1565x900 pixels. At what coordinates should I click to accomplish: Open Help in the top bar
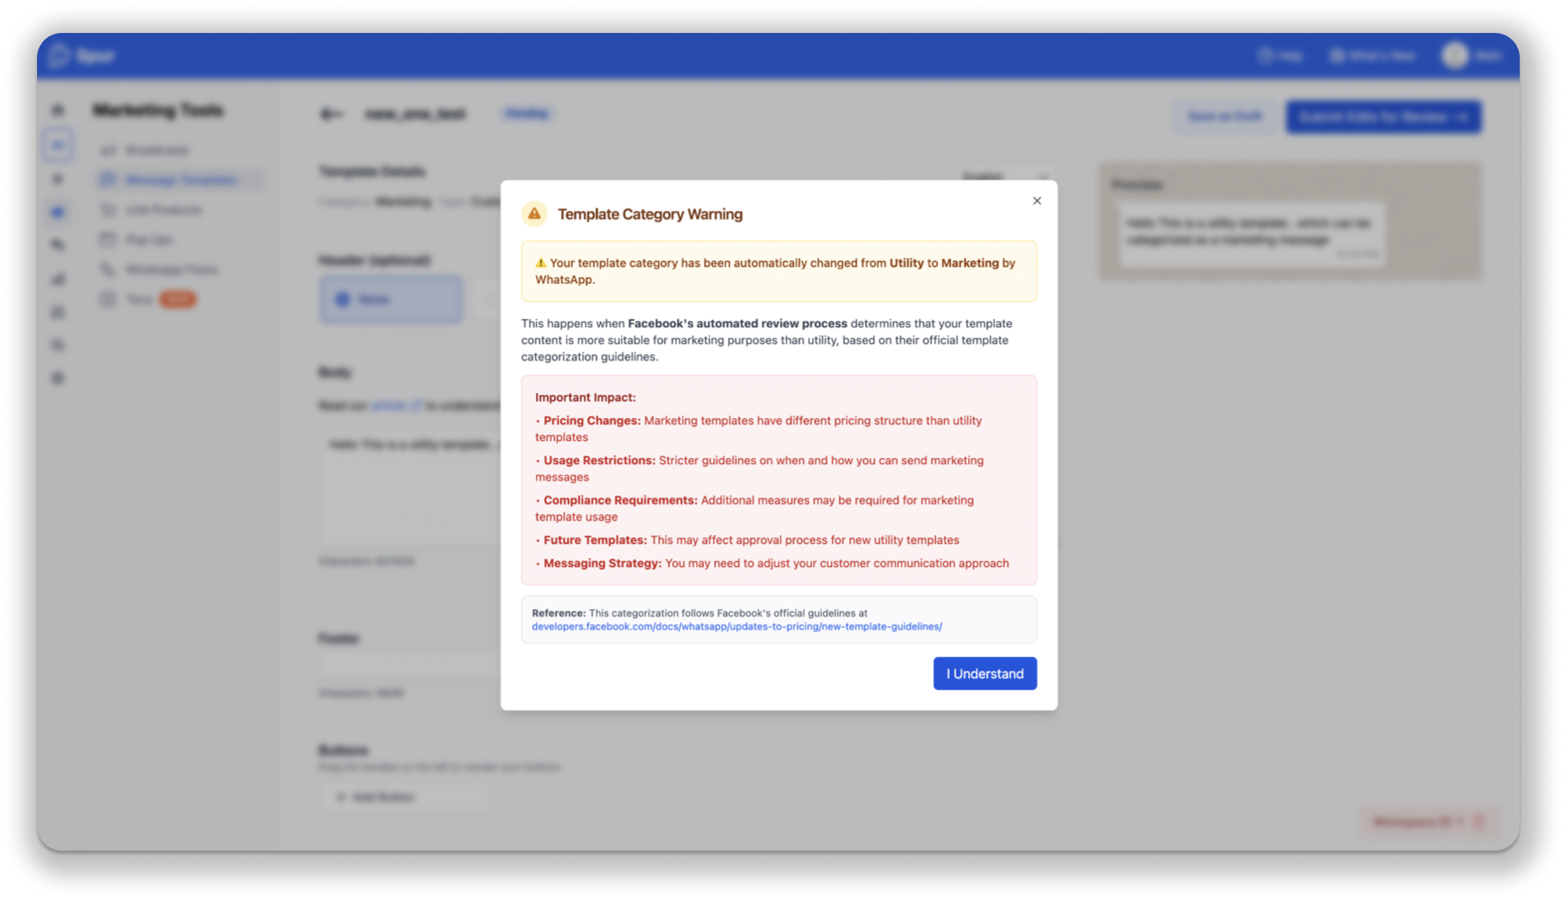[x=1281, y=55]
